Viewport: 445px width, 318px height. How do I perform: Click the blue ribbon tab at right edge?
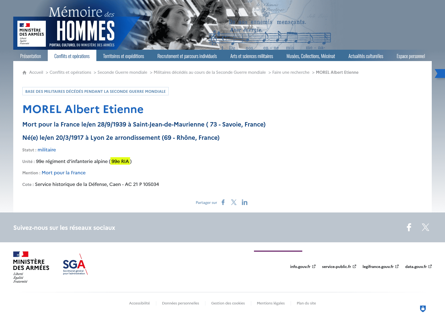440,73
